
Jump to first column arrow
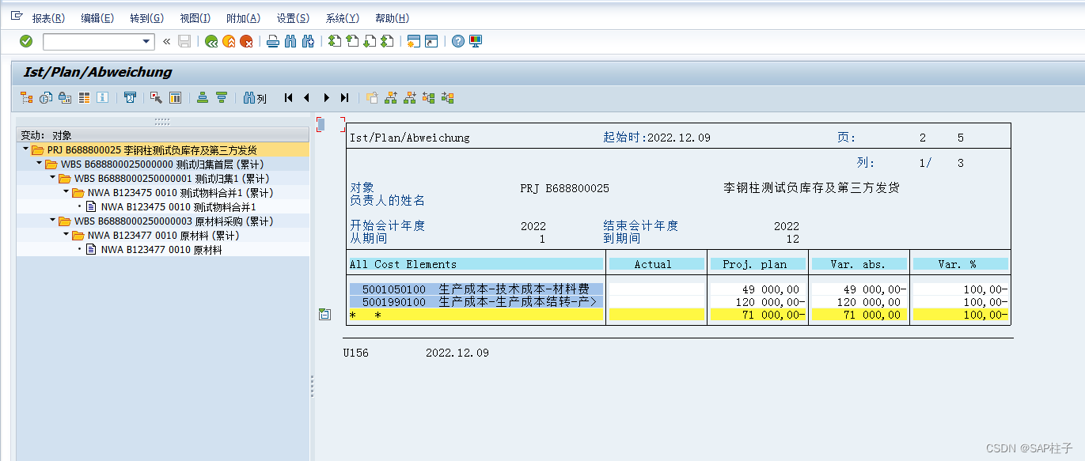point(288,98)
